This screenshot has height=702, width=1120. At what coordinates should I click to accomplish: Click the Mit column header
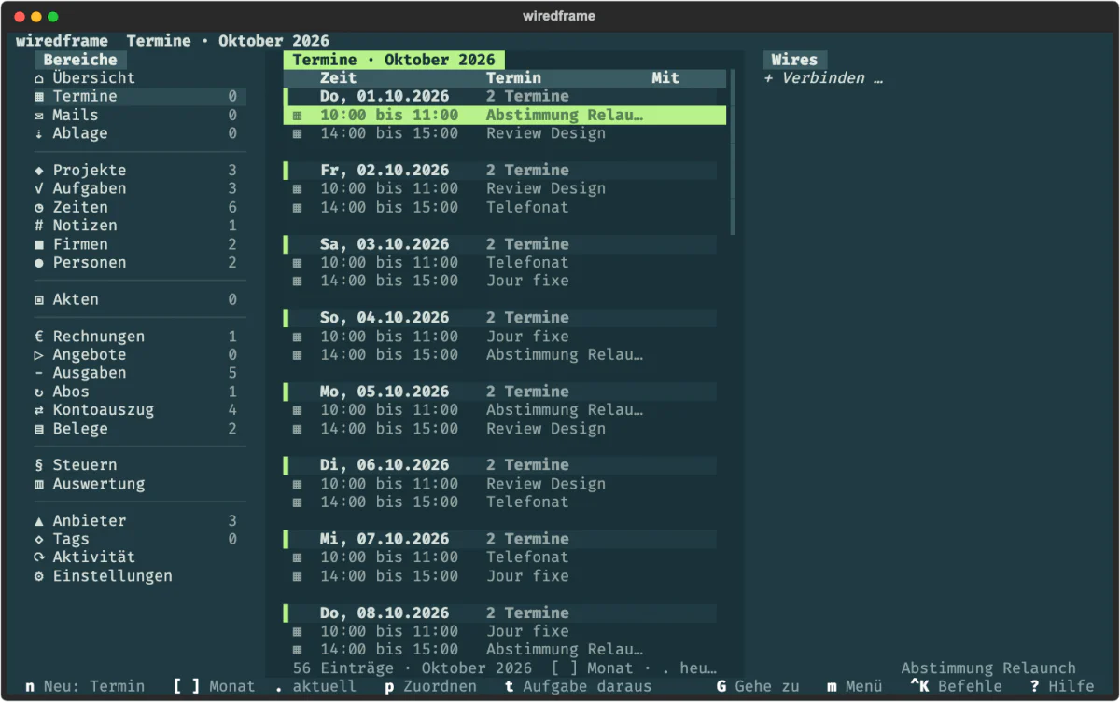(x=665, y=78)
